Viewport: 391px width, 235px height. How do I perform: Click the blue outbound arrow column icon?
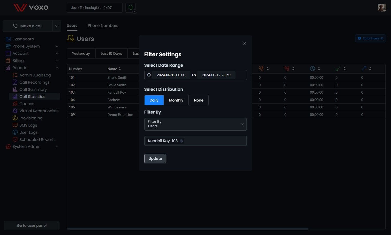click(x=364, y=69)
